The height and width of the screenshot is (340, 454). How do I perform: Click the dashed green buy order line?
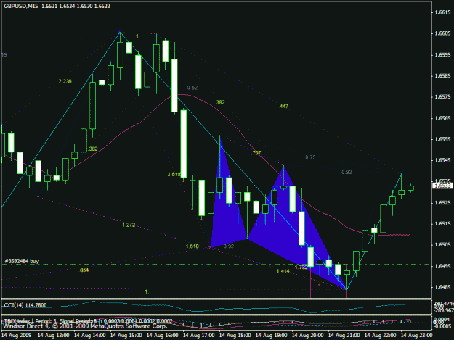216,265
